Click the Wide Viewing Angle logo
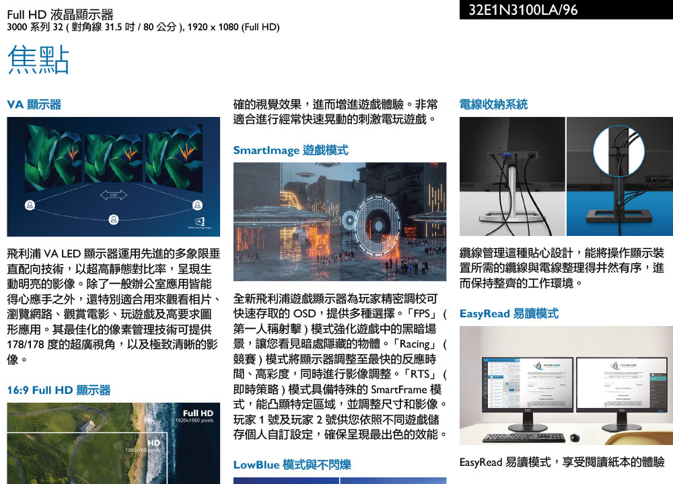Viewport: 673px width, 484px height. click(x=200, y=223)
